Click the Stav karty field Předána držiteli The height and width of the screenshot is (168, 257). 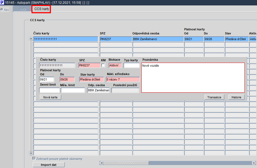point(92,79)
